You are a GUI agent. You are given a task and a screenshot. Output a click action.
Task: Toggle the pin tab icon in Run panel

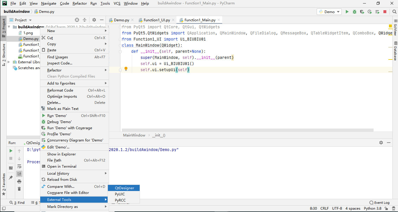(x=11, y=177)
